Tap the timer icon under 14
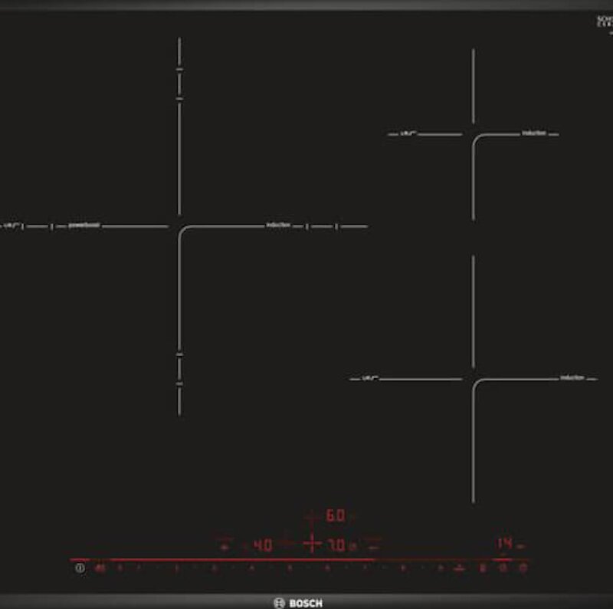Image resolution: width=613 pixels, height=609 pixels. [503, 568]
